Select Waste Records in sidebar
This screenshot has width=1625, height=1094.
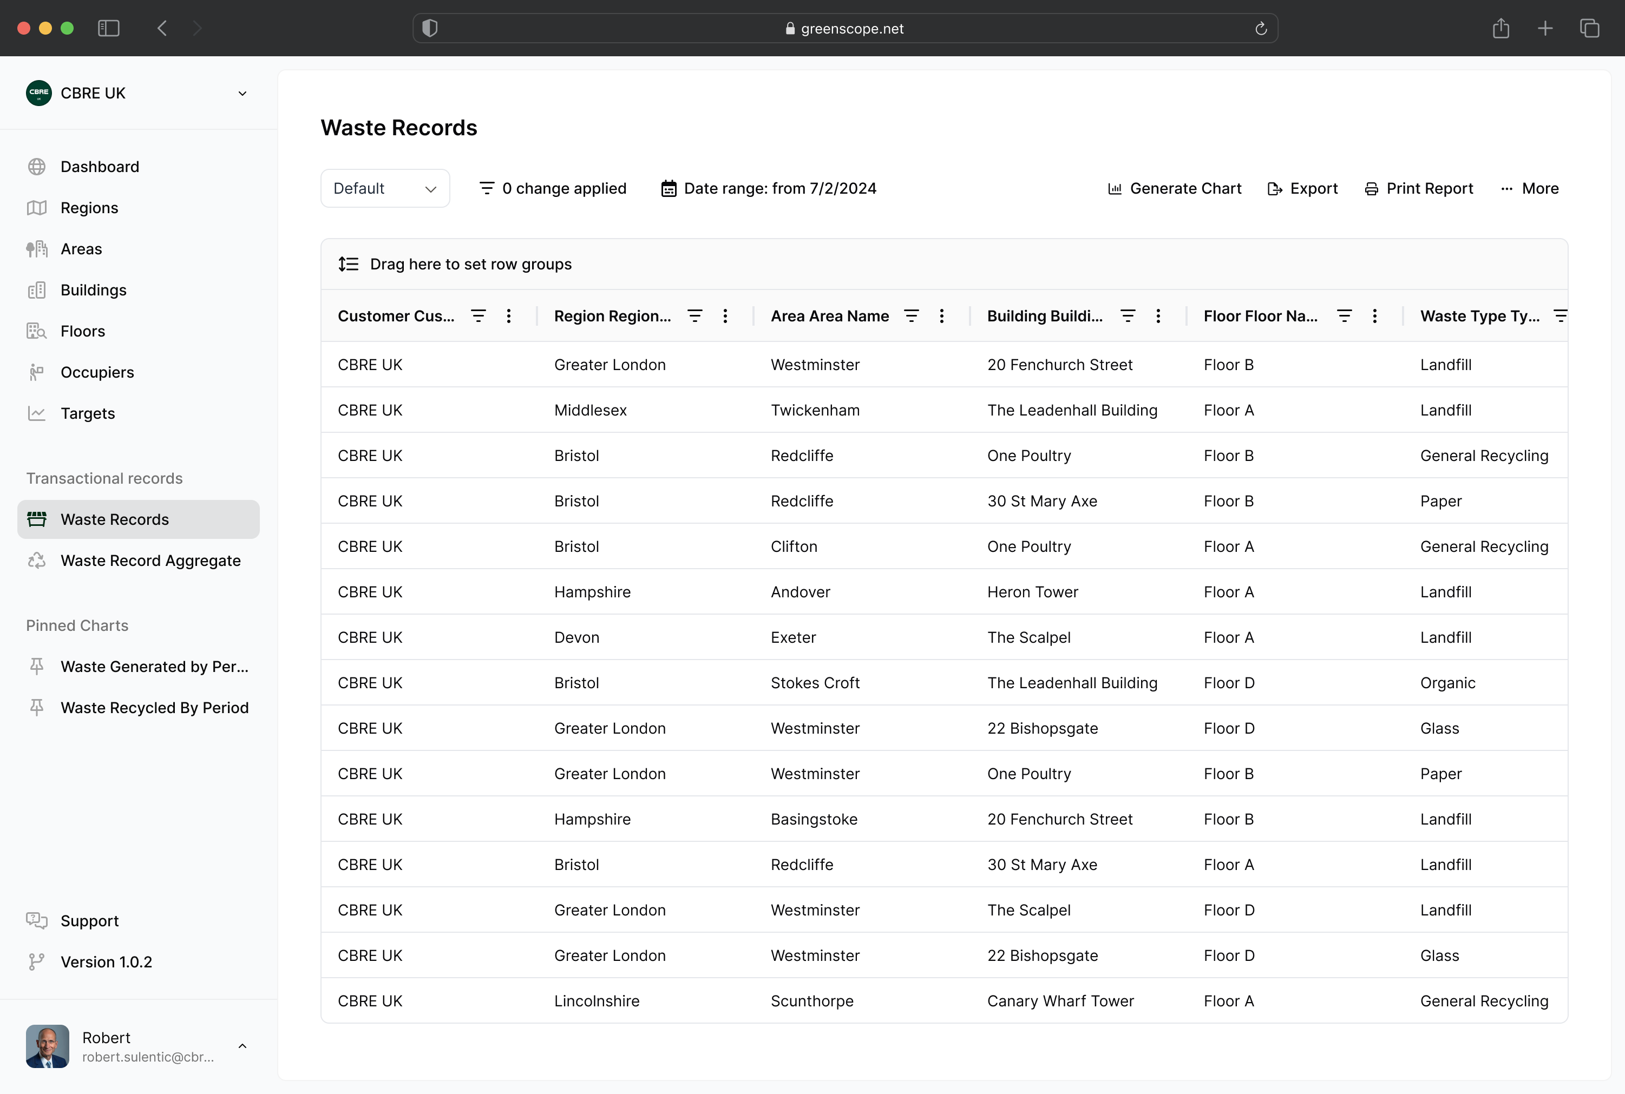(138, 520)
